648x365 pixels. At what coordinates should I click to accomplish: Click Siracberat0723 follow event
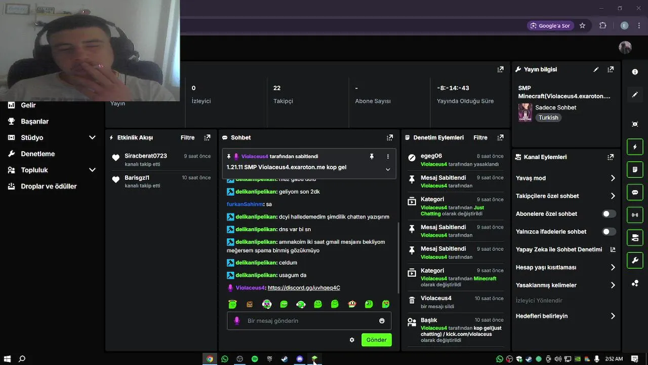[161, 160]
